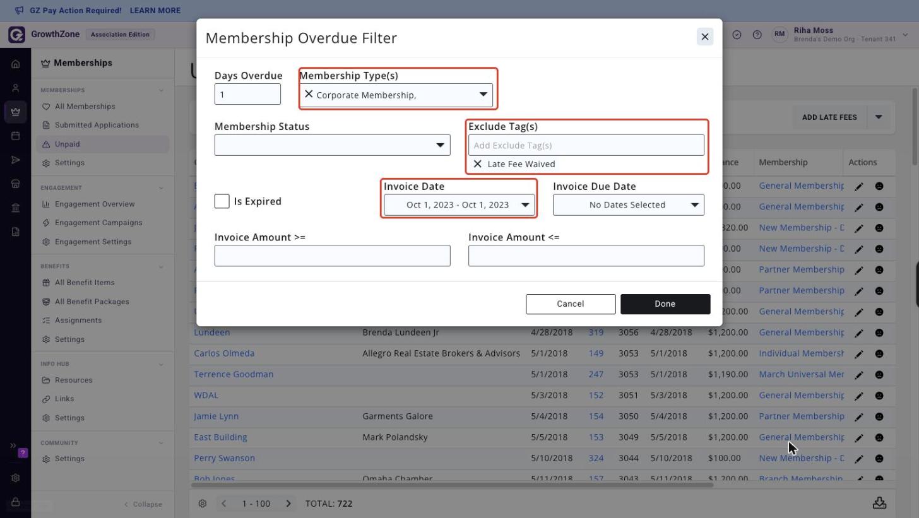Click the checkmark circle icon in header
Screen dimensions: 919x518
click(x=737, y=35)
